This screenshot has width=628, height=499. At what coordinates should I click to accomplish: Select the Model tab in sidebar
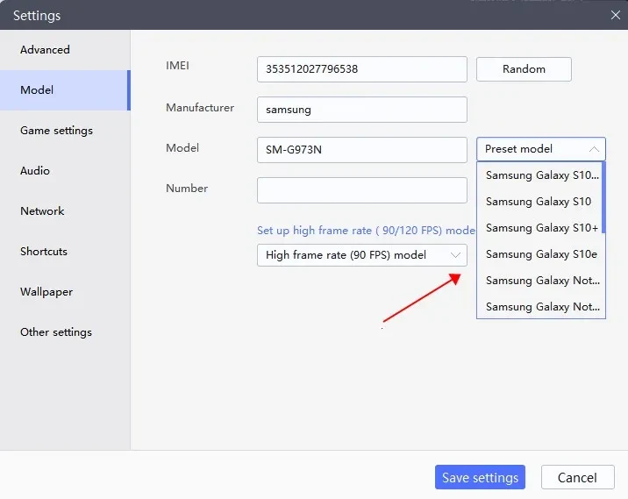[65, 90]
